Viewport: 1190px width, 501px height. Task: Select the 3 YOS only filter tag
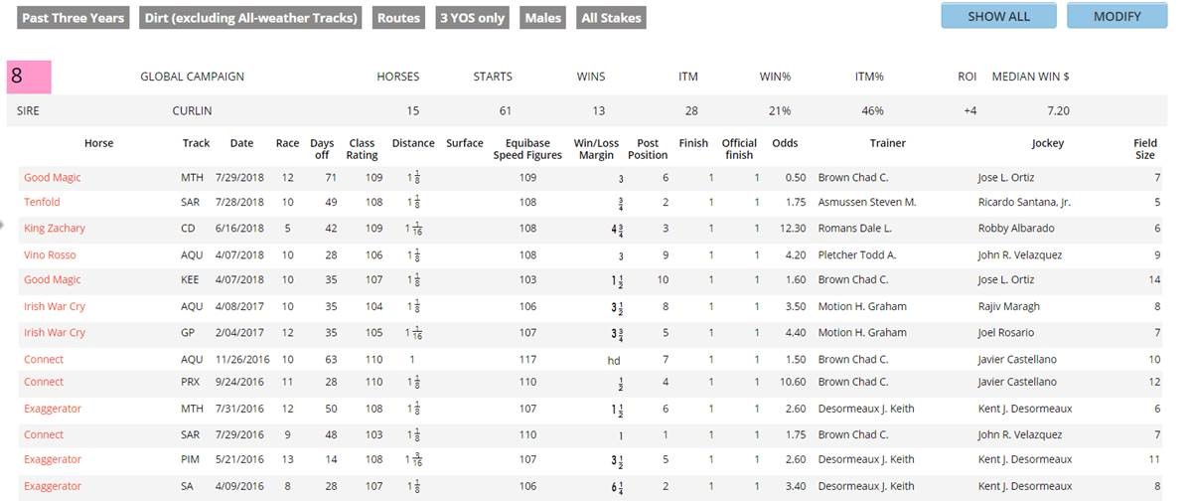[x=474, y=18]
